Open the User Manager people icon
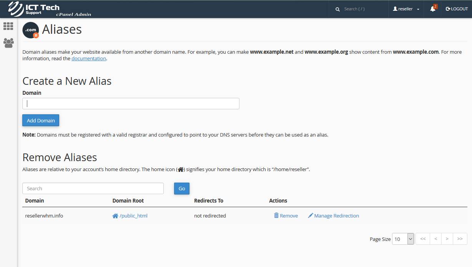 [x=8, y=43]
